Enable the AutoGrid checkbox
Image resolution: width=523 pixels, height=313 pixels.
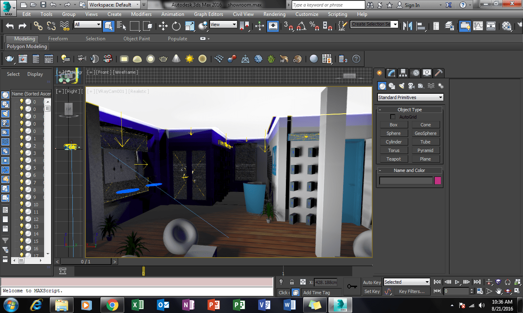393,117
